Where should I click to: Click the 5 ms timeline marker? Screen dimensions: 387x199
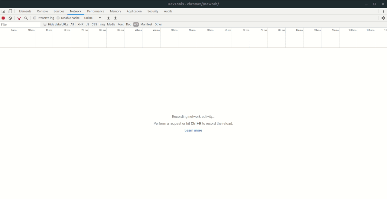click(x=14, y=30)
